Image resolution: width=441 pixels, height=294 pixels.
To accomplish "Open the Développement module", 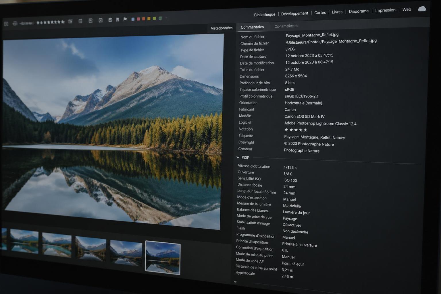I will (294, 13).
